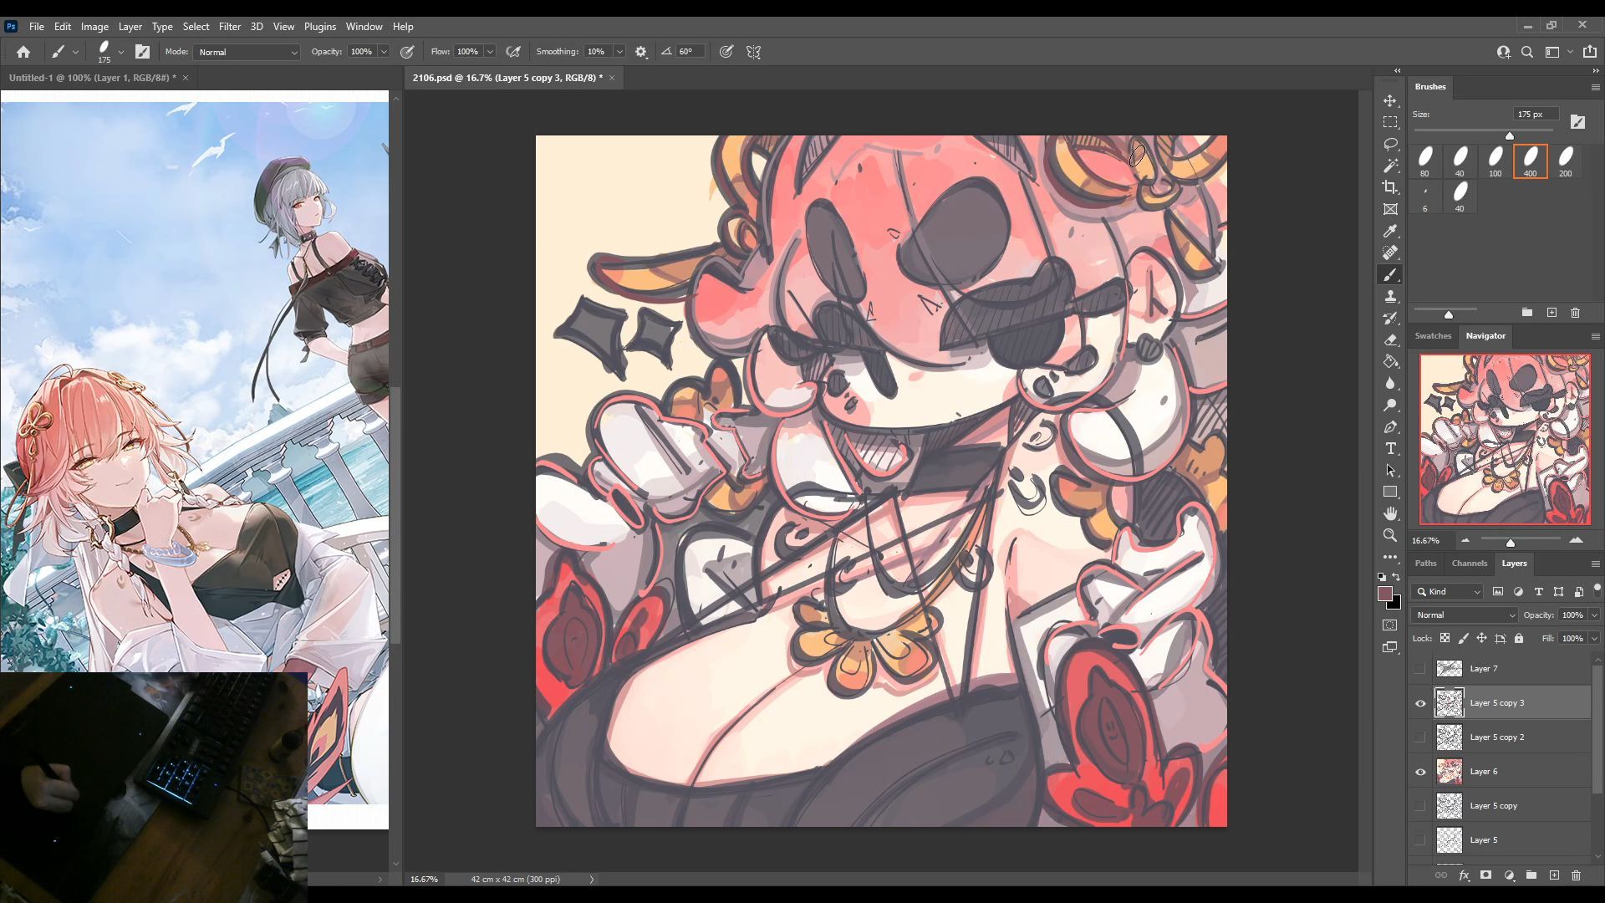Image resolution: width=1605 pixels, height=903 pixels.
Task: Switch to the Paths tab
Action: tap(1425, 564)
